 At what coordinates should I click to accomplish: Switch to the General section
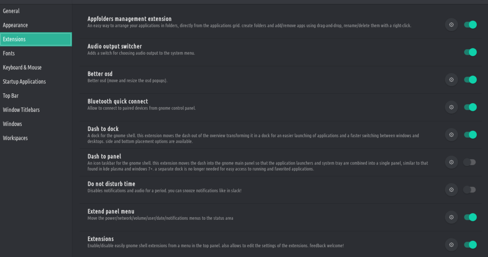click(x=11, y=11)
